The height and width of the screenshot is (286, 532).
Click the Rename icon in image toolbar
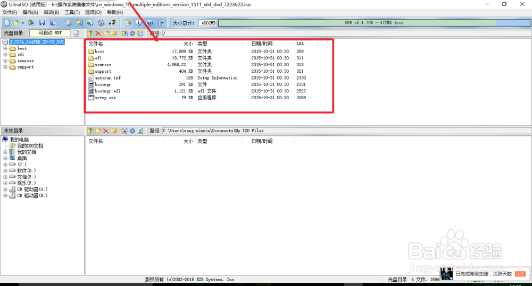coord(114,33)
